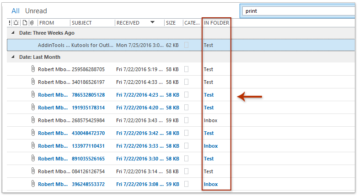Click the Received column sort arrow
Screen dimensions: 358x196
click(x=152, y=22)
